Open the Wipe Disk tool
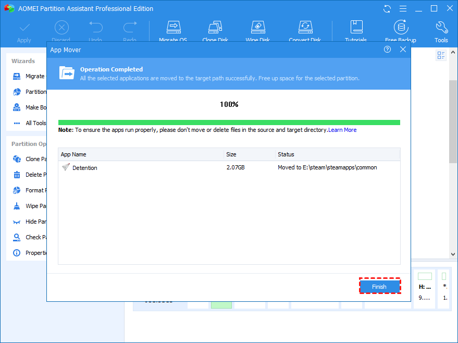Viewport: 458px width, 343px height. click(257, 31)
